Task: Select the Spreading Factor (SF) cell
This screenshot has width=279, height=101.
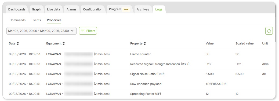Action: pyautogui.click(x=145, y=94)
